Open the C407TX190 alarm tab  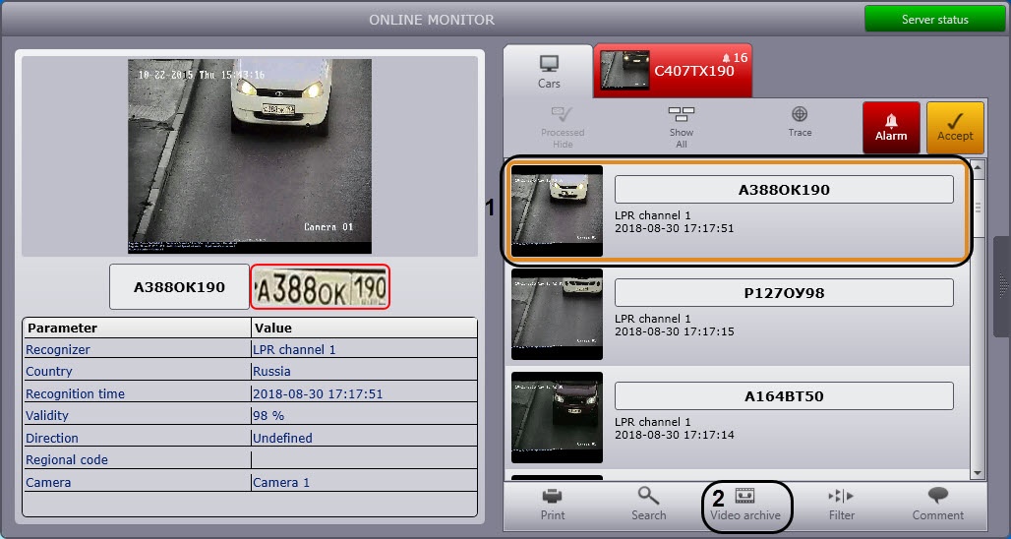[673, 70]
